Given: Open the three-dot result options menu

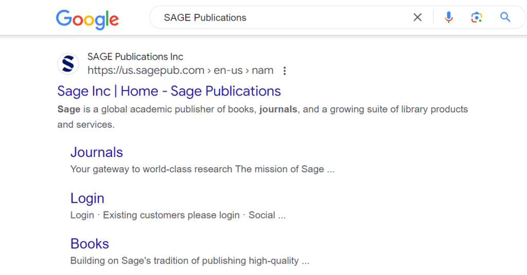Looking at the screenshot, I should tap(285, 71).
